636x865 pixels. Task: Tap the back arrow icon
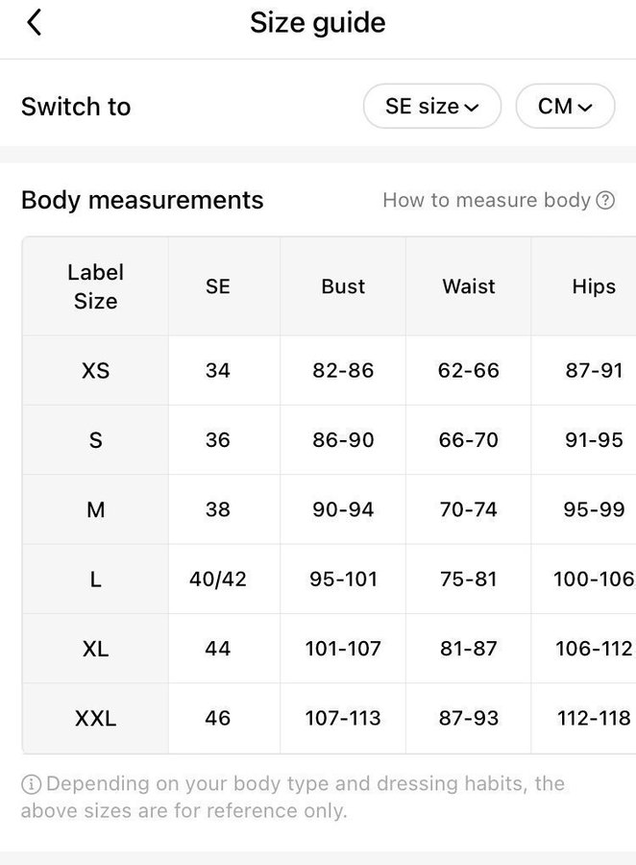pyautogui.click(x=35, y=23)
